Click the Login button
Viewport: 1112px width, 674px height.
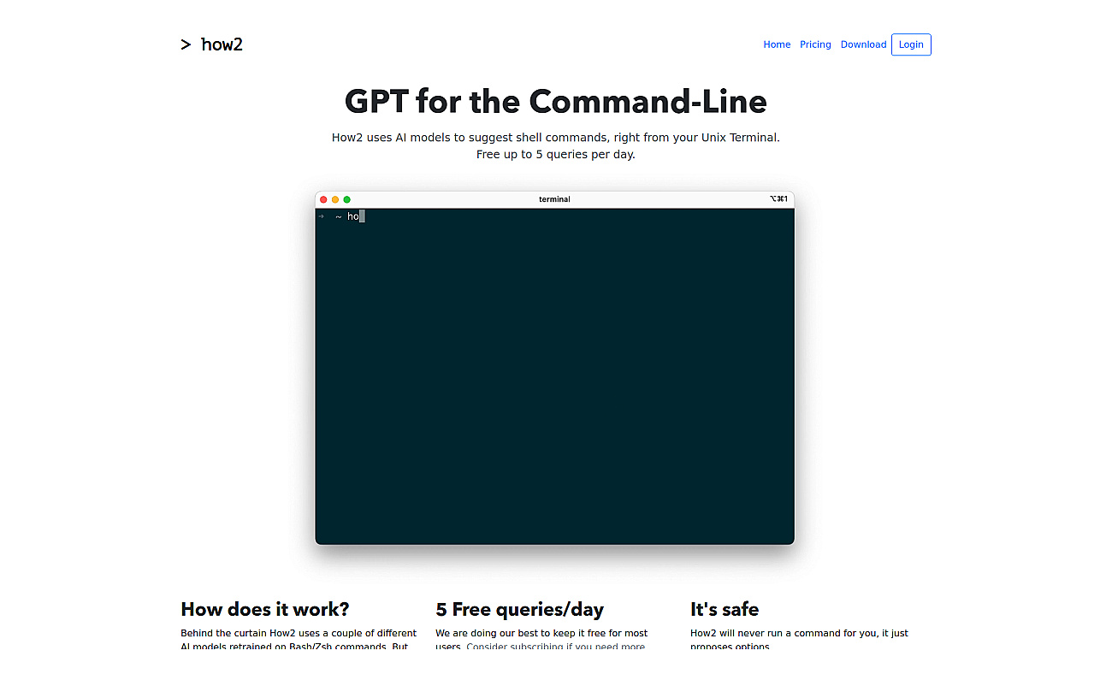[911, 44]
